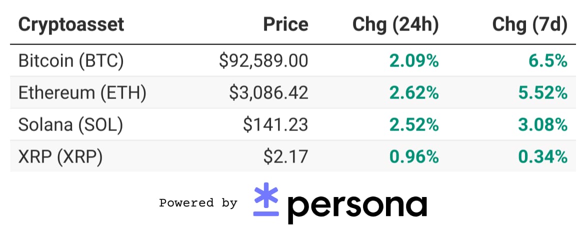The height and width of the screenshot is (230, 586).
Task: Select the Solana (SOL) row name
Action: (x=70, y=125)
